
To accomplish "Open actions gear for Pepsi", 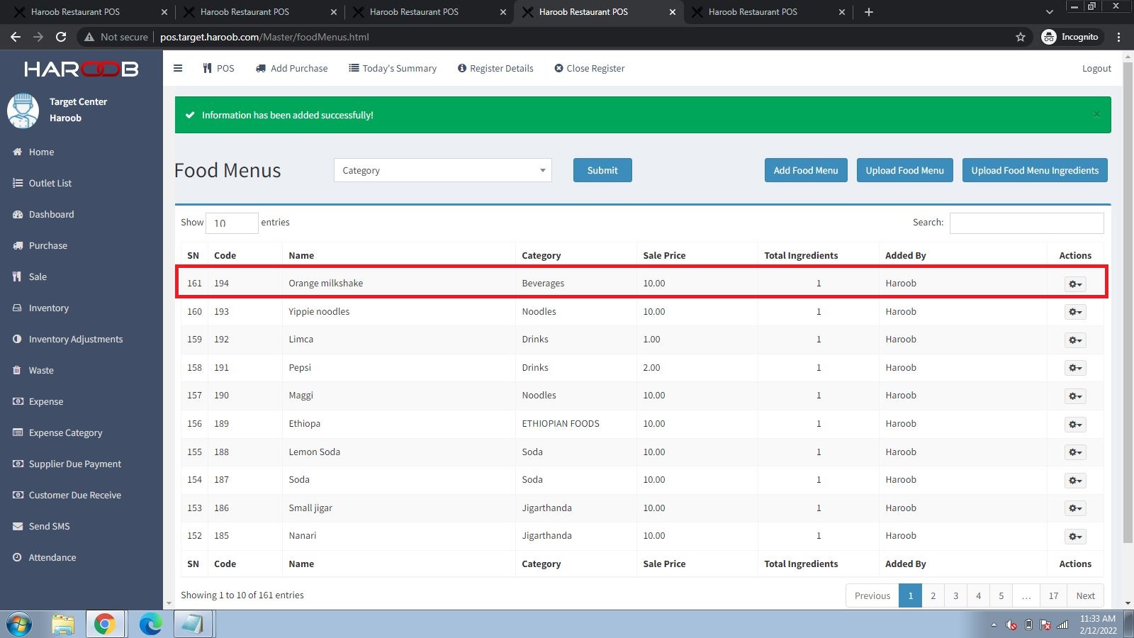I will (x=1075, y=368).
